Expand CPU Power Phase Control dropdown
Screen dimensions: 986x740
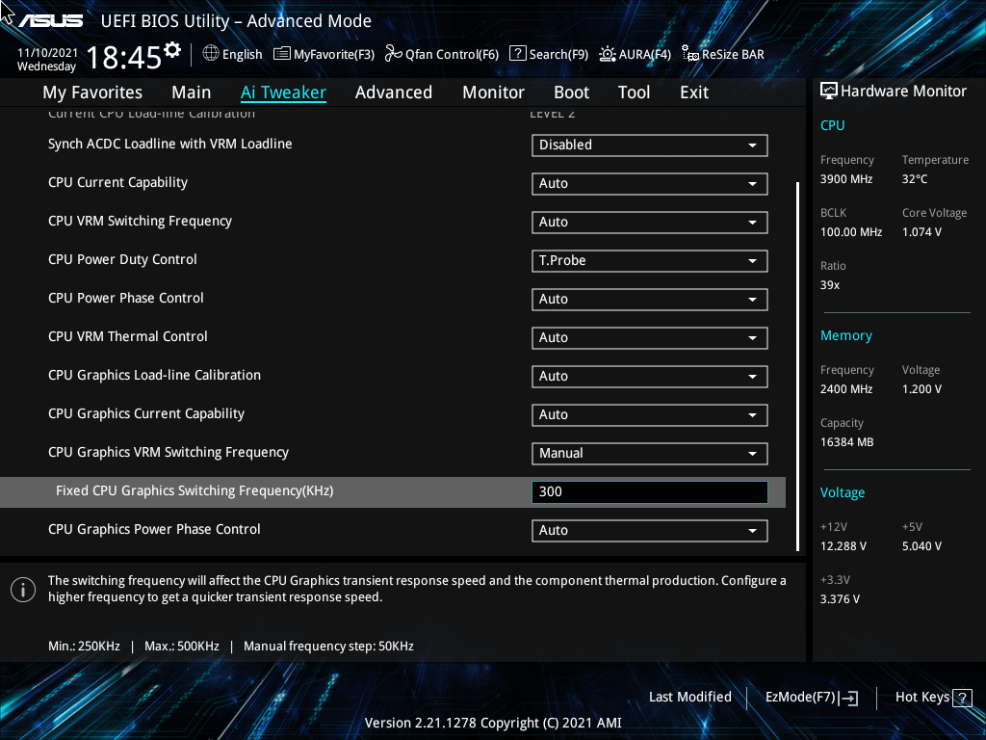(x=650, y=300)
